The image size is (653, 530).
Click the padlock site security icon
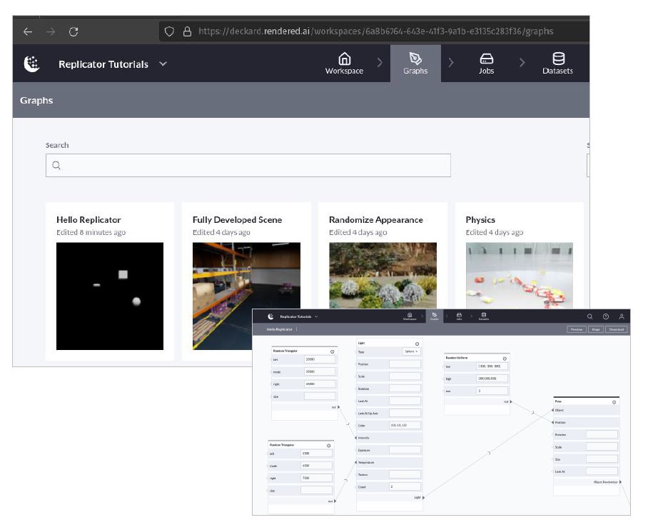coord(188,31)
